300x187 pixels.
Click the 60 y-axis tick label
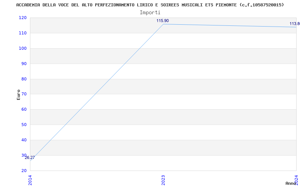pos(24,109)
